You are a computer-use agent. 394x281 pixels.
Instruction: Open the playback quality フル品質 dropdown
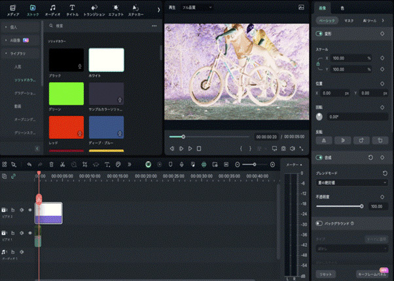(x=198, y=7)
